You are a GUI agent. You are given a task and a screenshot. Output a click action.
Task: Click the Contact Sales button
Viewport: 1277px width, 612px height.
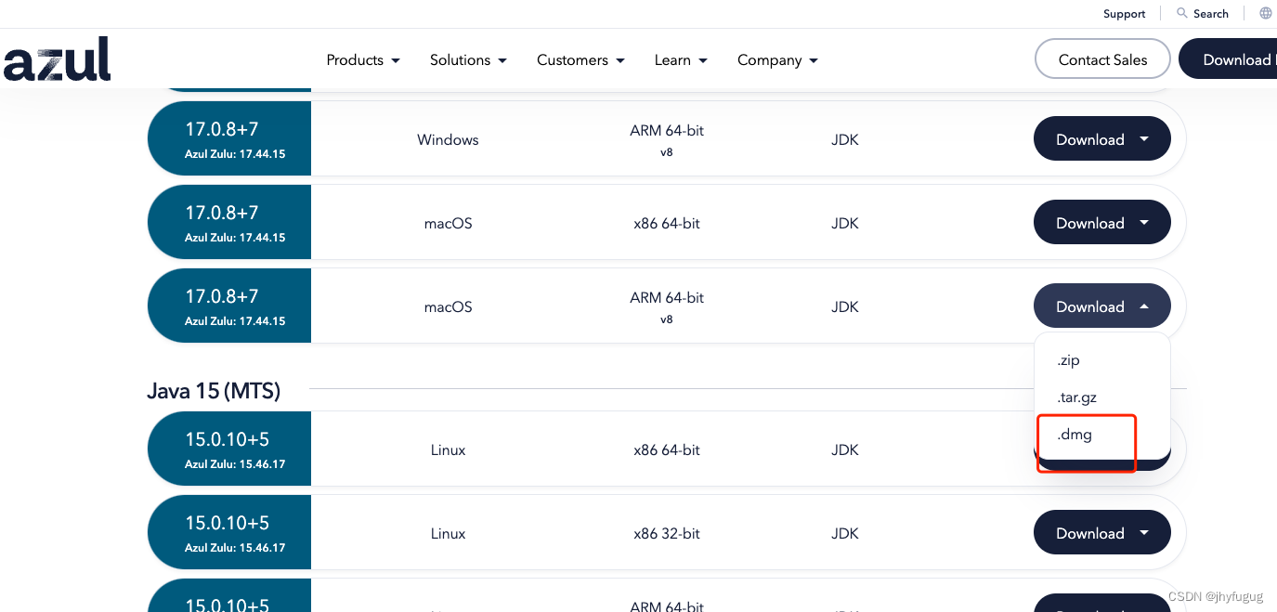[x=1101, y=59]
